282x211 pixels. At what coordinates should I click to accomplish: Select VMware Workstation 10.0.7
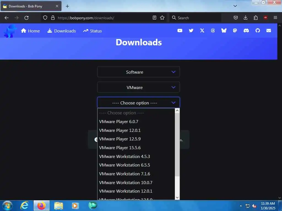(x=136, y=183)
